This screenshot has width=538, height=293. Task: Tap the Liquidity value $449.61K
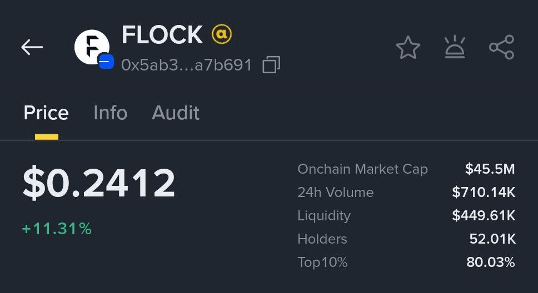click(484, 215)
